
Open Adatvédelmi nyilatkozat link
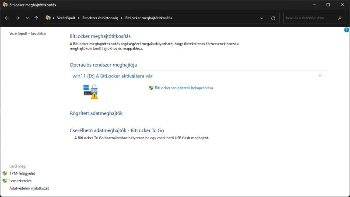29,188
